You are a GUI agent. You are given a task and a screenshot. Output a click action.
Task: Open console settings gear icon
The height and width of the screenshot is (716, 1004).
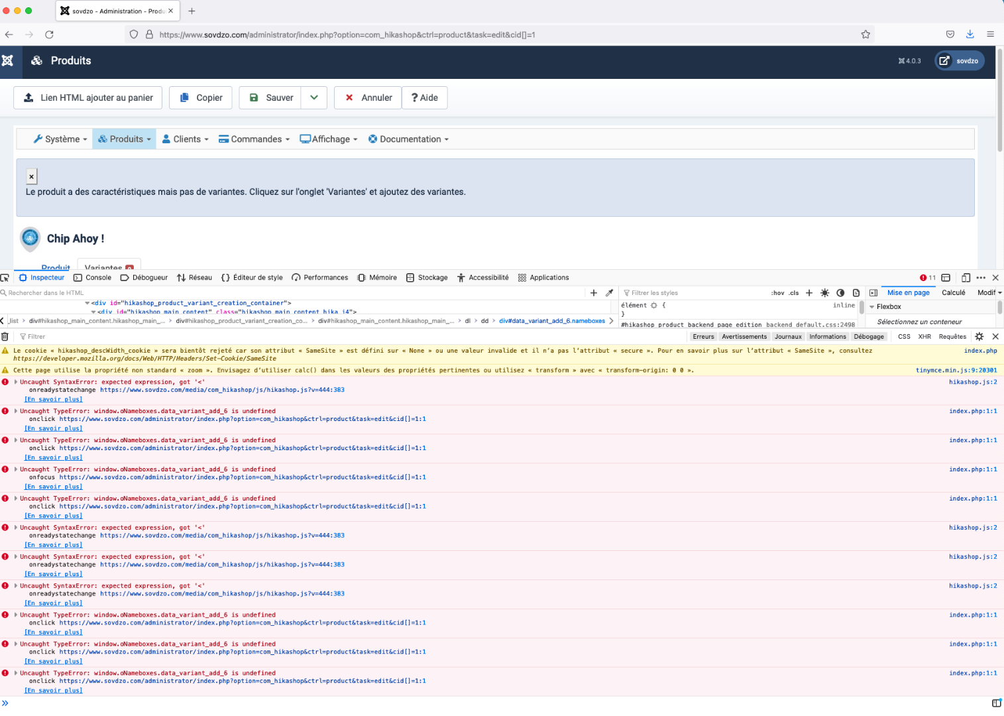979,337
